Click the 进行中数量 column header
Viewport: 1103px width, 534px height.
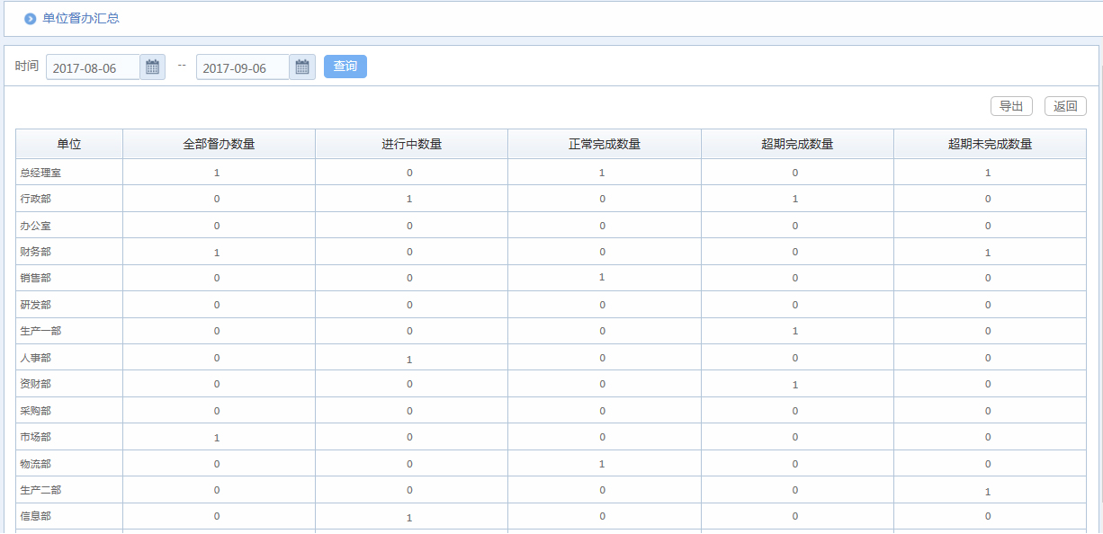click(410, 144)
